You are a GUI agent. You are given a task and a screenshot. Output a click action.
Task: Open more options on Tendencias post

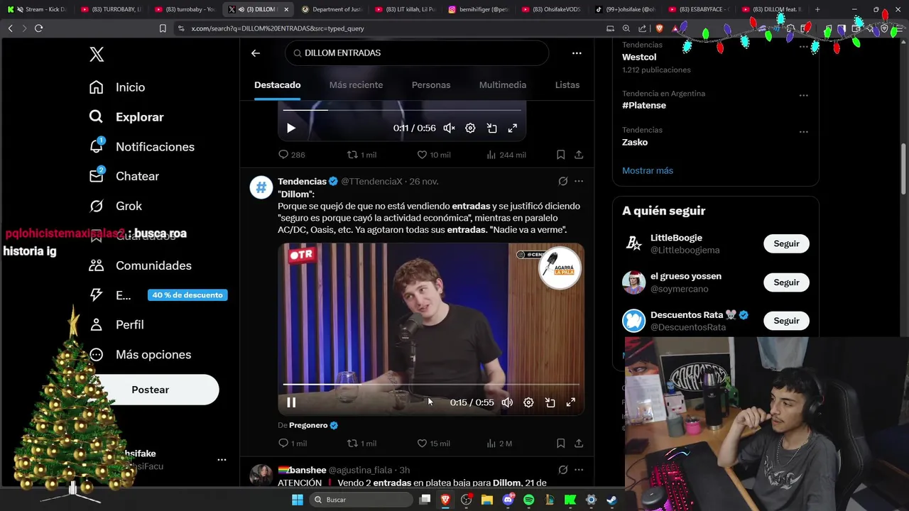[579, 182]
